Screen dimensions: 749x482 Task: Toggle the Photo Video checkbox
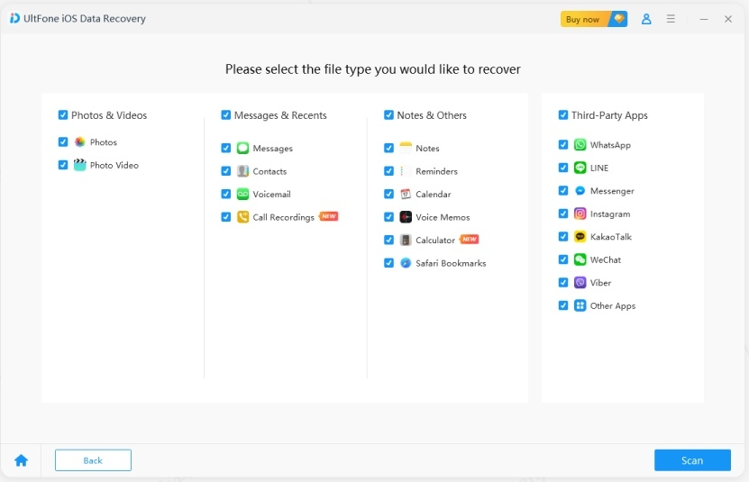tap(63, 165)
